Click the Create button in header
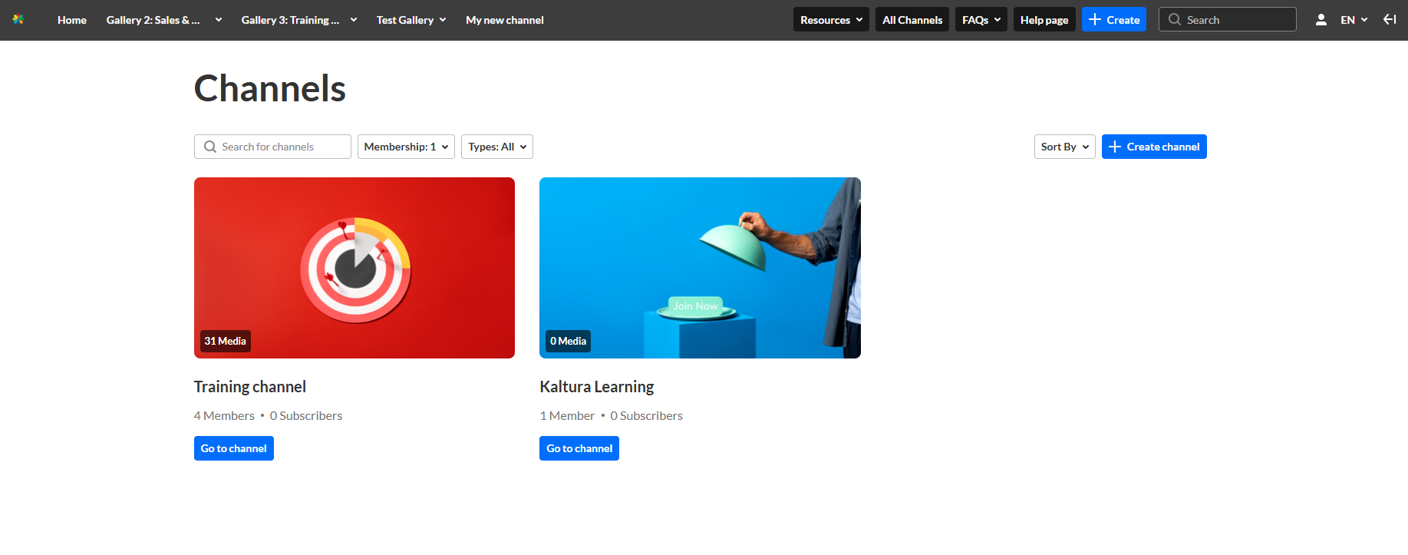This screenshot has height=555, width=1408. click(1114, 20)
